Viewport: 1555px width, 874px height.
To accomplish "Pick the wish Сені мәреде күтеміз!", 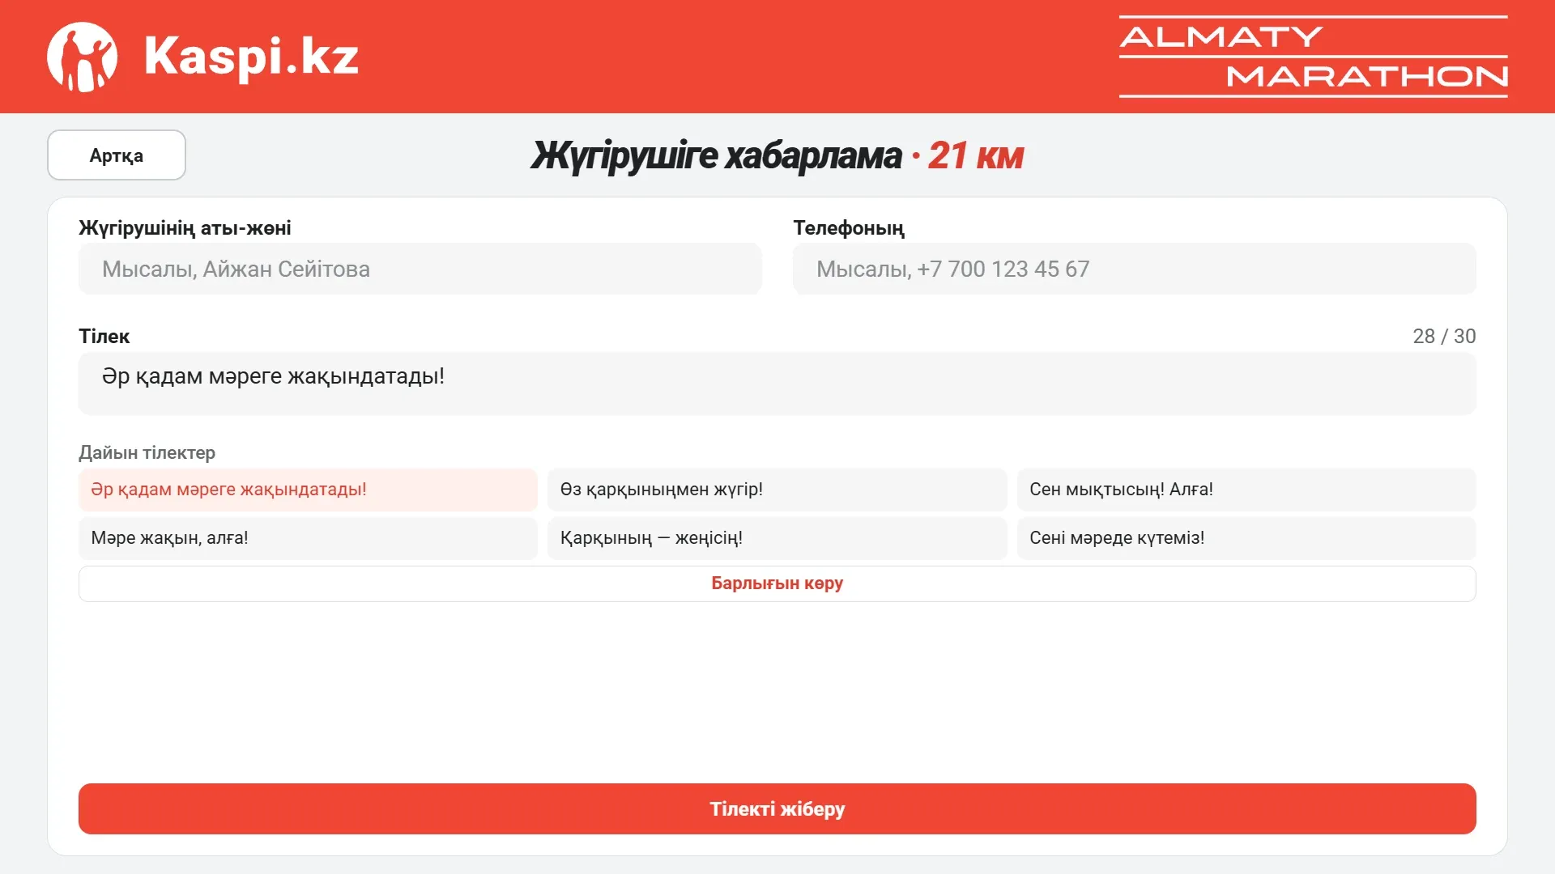I will point(1246,538).
